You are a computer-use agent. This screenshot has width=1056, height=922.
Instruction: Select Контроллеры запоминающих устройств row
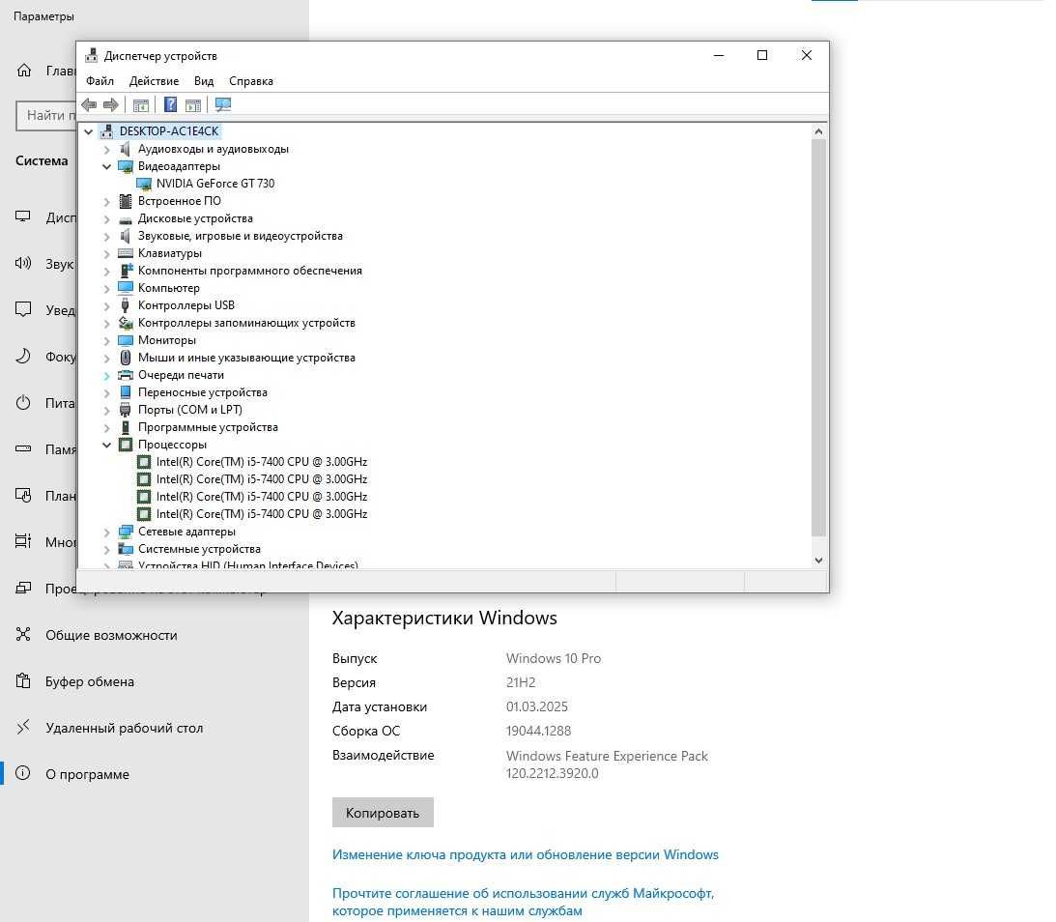(246, 323)
